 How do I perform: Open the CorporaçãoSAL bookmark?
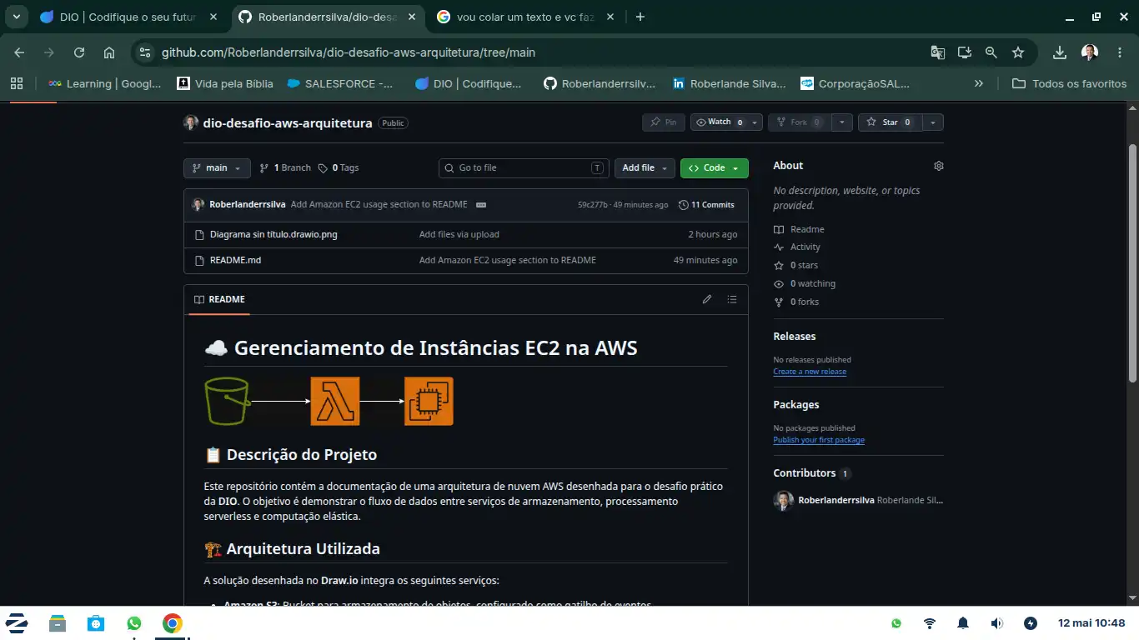(x=855, y=83)
